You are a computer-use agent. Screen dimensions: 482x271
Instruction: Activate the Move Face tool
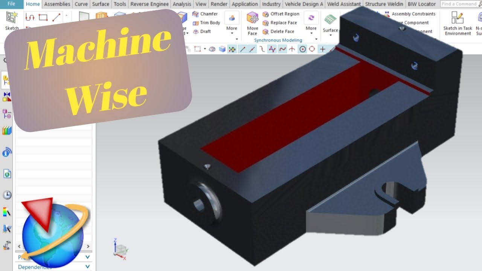(x=252, y=23)
